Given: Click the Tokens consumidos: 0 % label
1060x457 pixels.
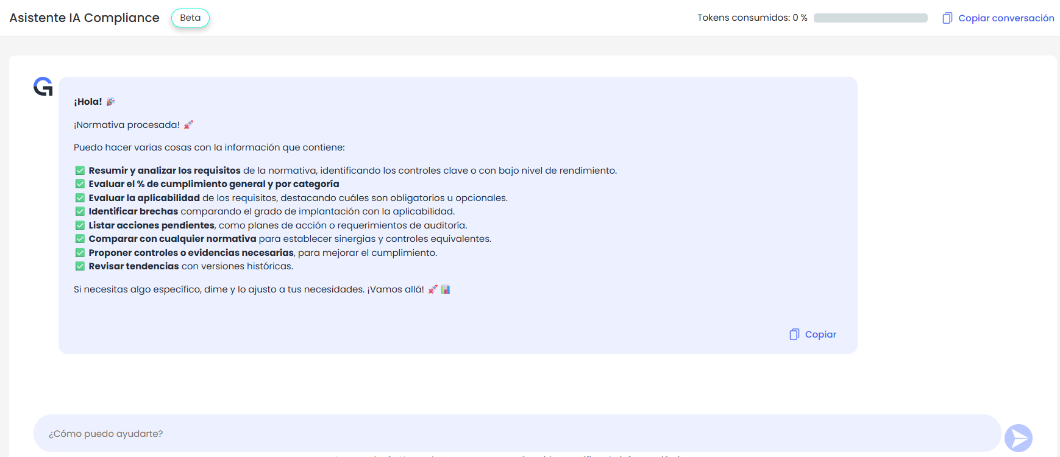Looking at the screenshot, I should click(752, 18).
